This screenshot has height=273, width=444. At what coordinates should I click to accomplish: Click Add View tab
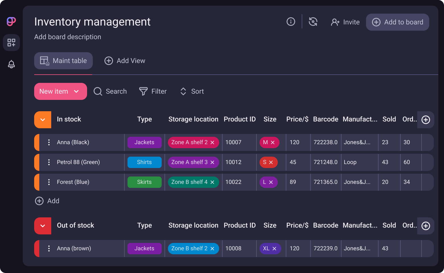click(125, 61)
